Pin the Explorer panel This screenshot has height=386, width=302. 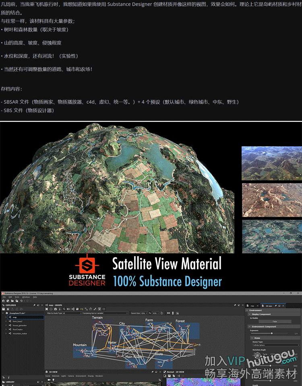point(34,305)
